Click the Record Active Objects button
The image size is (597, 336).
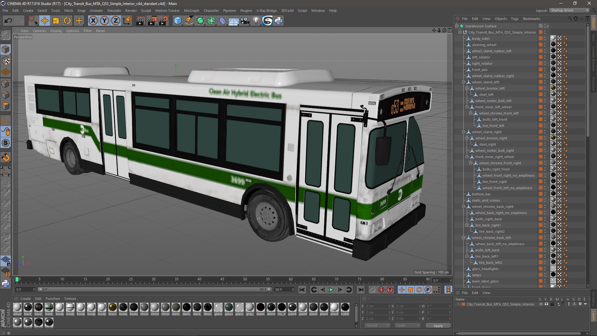(372, 290)
